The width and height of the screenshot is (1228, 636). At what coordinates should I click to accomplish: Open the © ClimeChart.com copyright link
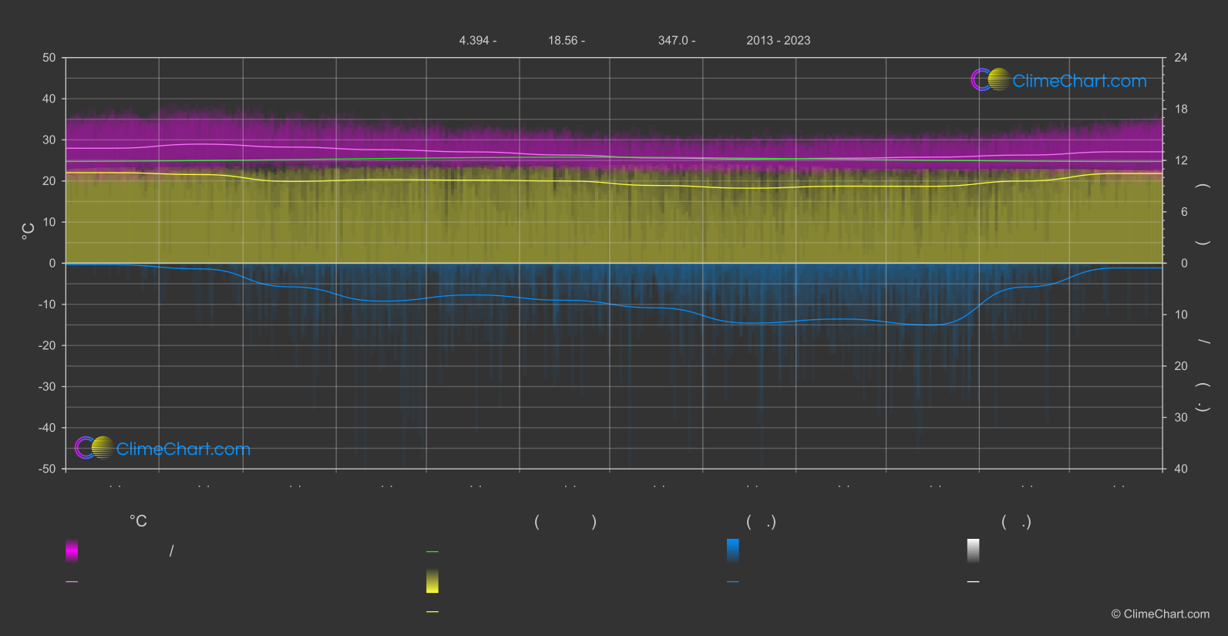(1159, 614)
